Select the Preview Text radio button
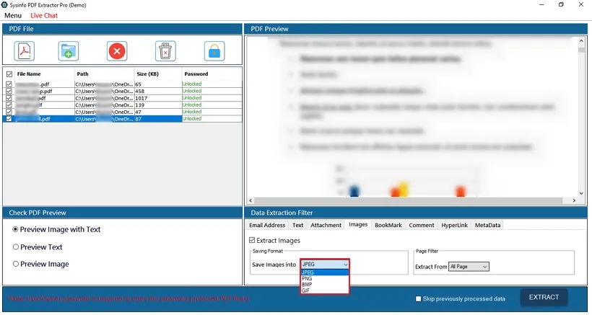This screenshot has height=315, width=592. [15, 247]
